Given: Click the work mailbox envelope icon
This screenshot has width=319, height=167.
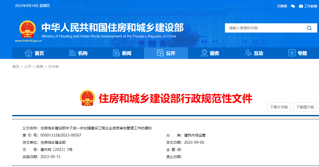Looking at the screenshot, I should 301,6.
